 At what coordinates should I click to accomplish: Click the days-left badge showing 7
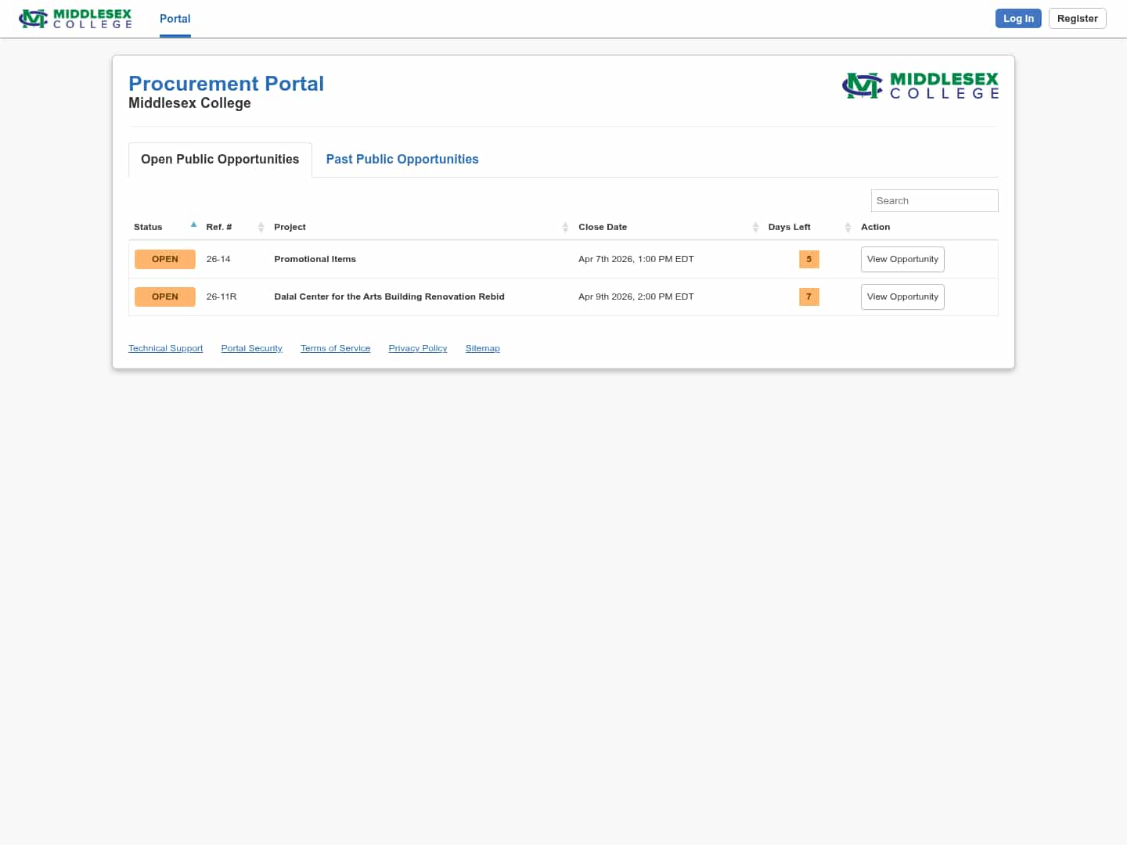coord(809,297)
